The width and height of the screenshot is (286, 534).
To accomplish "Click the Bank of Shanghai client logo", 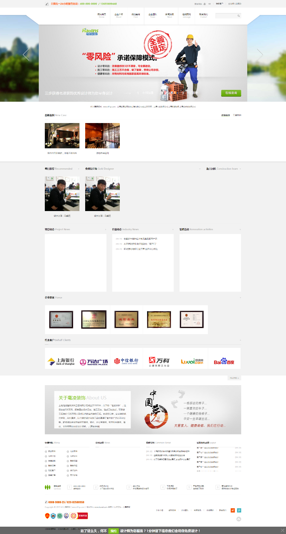I will (61, 362).
